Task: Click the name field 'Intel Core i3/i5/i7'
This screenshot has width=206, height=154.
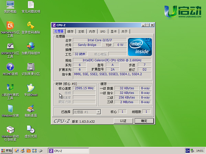Action: click(100, 40)
